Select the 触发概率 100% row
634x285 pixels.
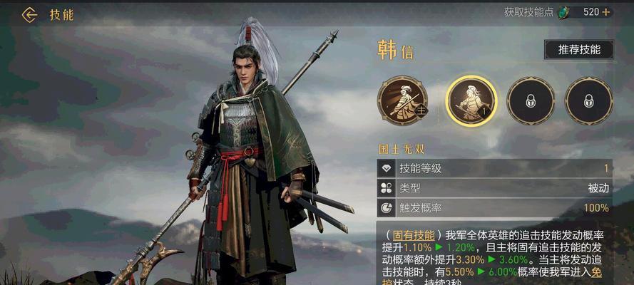495,208
